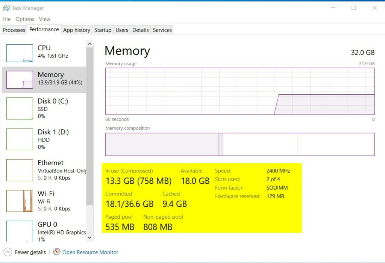Collapse view with Fewer details arrow
This screenshot has width=385, height=263.
click(x=8, y=252)
